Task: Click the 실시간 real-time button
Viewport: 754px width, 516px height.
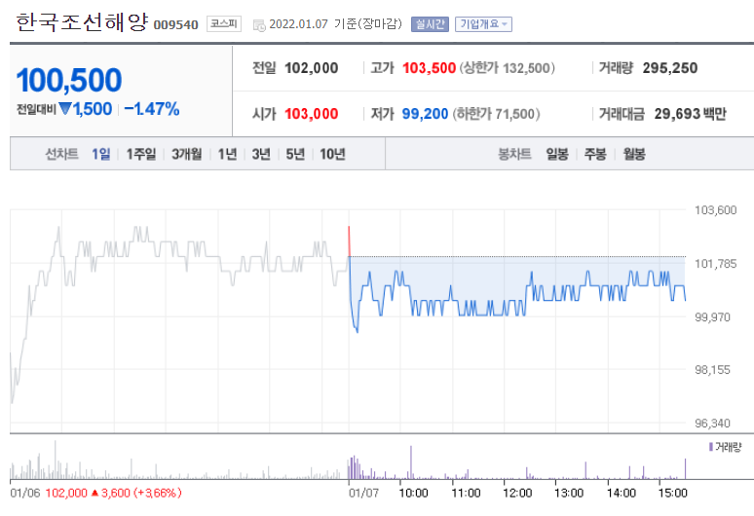Action: pyautogui.click(x=430, y=24)
